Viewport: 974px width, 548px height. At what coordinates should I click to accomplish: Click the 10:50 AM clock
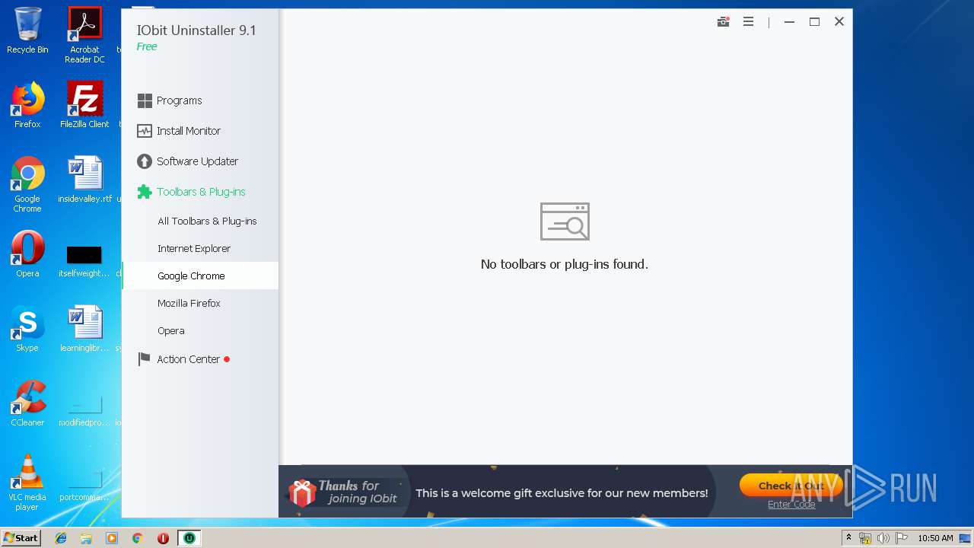[935, 538]
